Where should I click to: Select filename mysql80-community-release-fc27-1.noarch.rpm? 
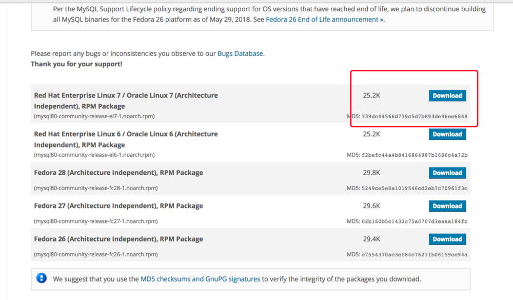[96, 221]
